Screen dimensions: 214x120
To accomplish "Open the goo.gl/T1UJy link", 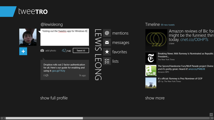I will pos(59,71).
